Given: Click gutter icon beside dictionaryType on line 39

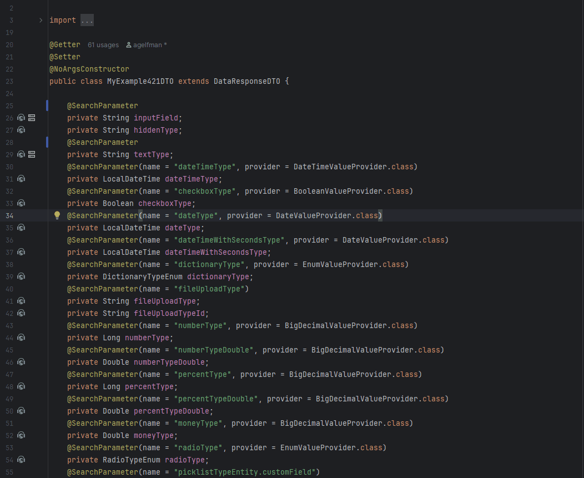Looking at the screenshot, I should 21,276.
